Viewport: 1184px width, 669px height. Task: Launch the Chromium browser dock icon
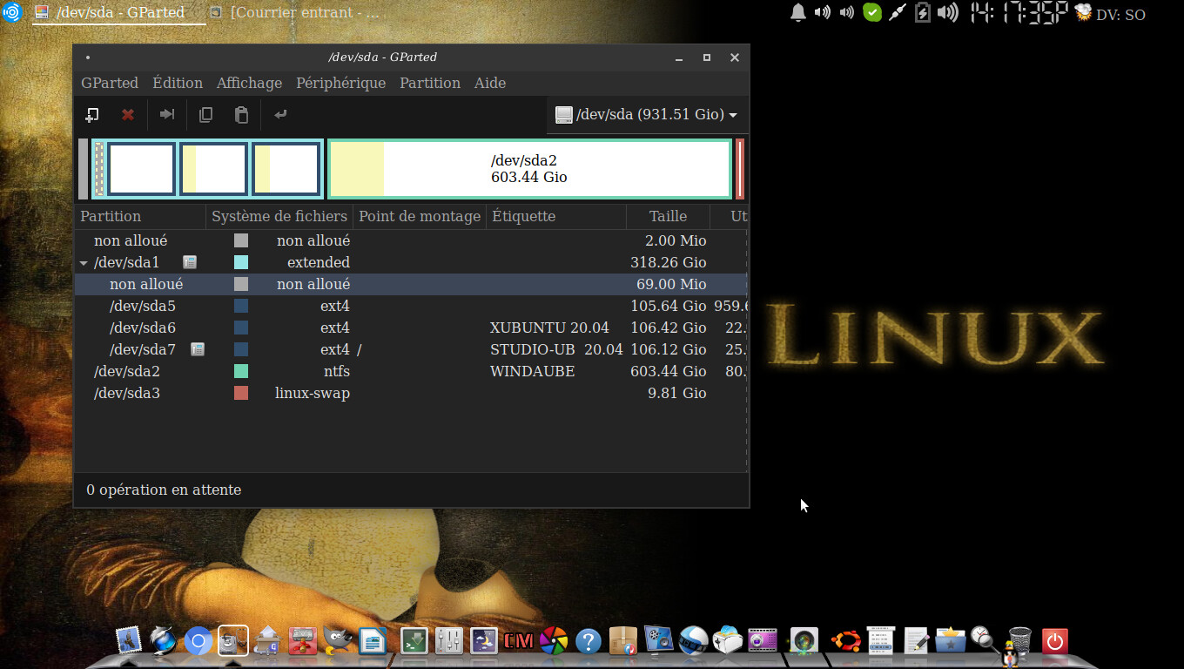(198, 642)
